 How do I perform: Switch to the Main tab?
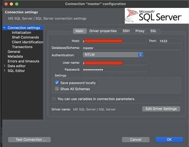click(79, 31)
